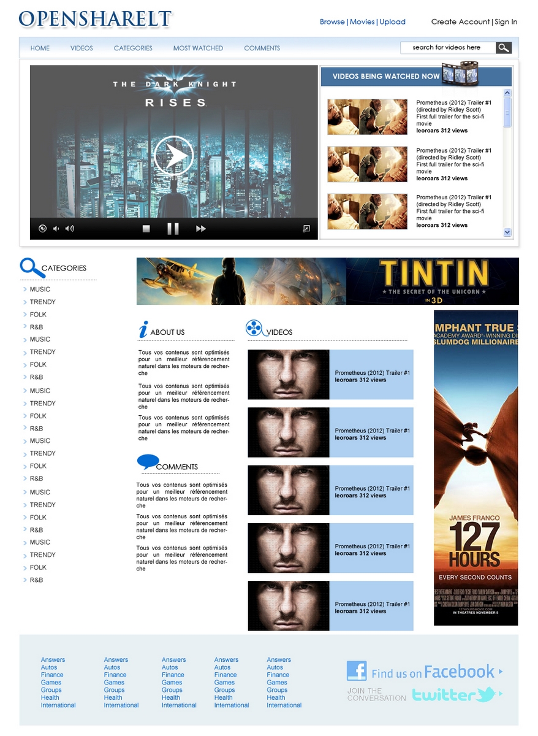Select the high volume speaker icon
The width and height of the screenshot is (538, 736).
(x=70, y=229)
